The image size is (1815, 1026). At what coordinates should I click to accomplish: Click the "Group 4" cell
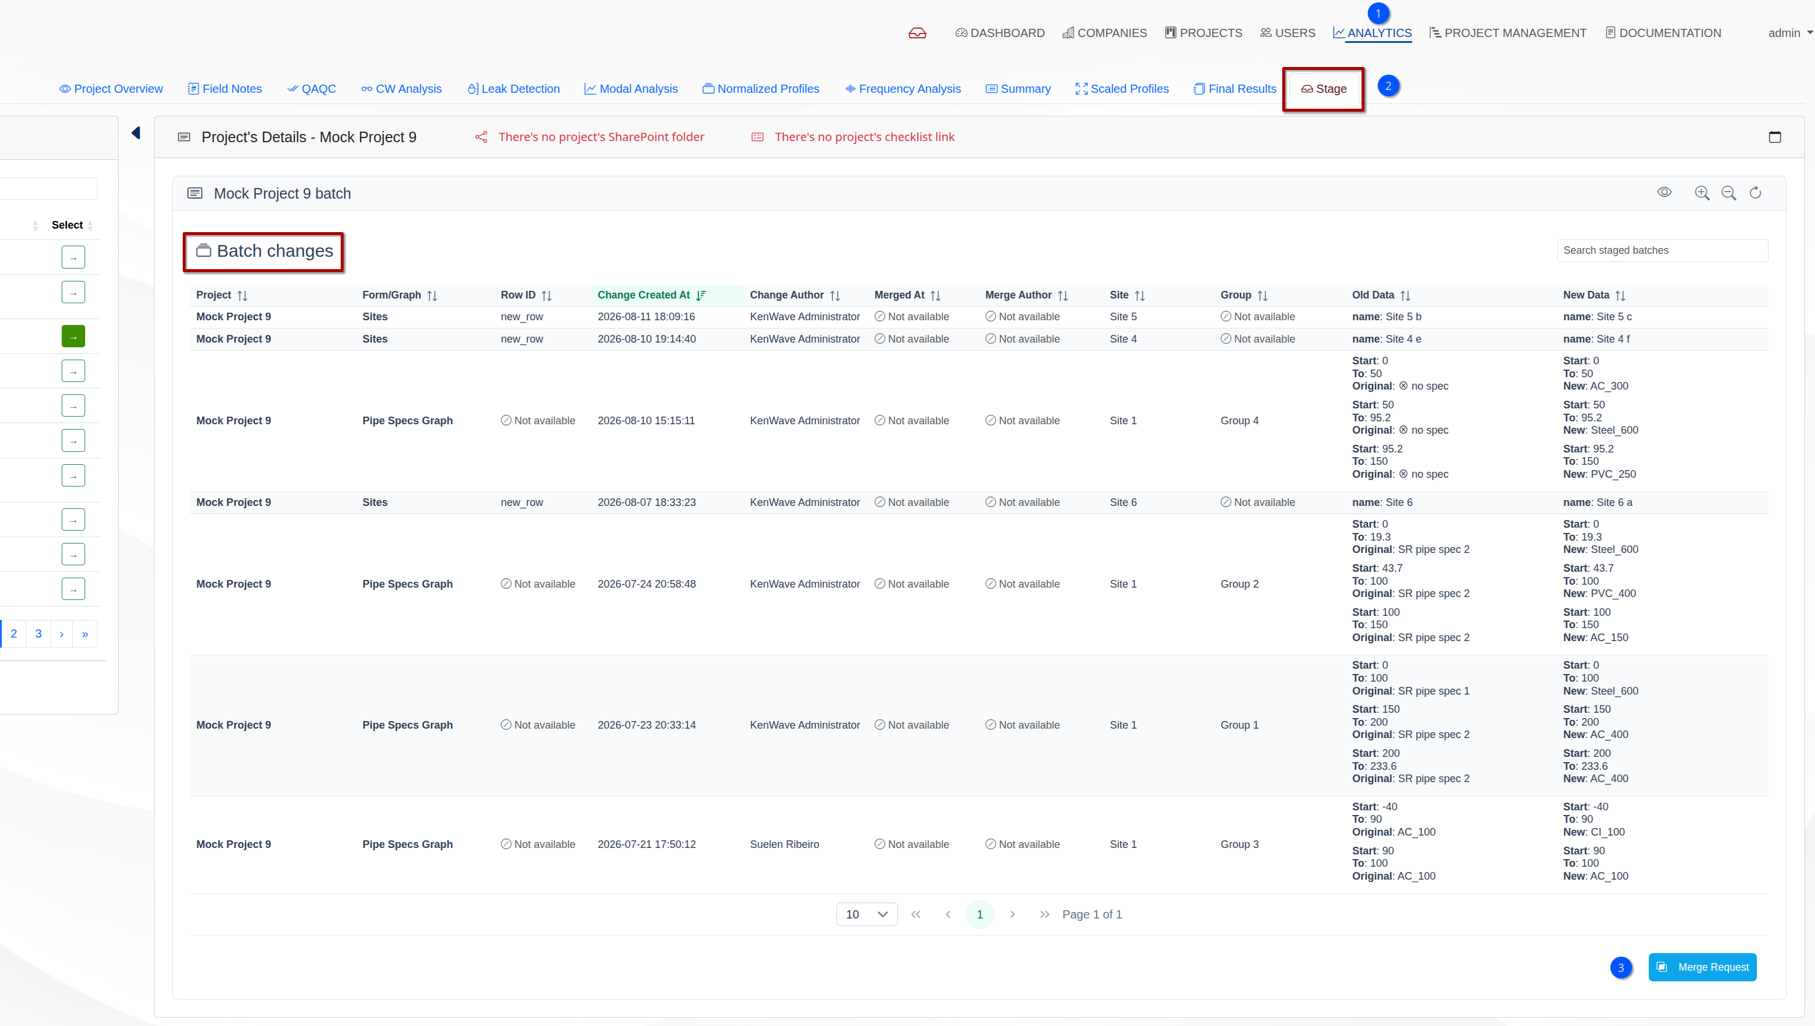click(x=1239, y=421)
